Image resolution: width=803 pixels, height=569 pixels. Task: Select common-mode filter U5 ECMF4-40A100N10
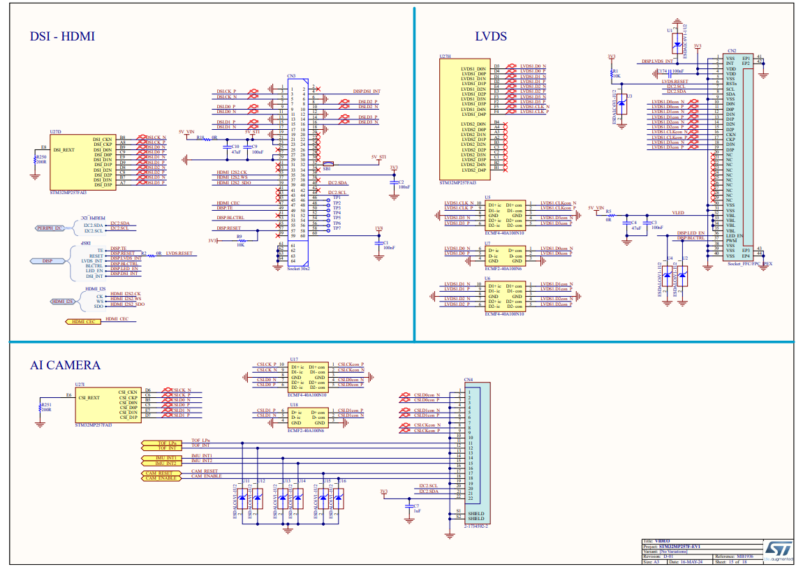pos(505,216)
